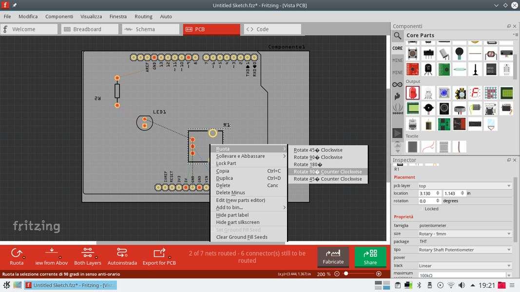Open the track Linear dropdown

(464, 266)
